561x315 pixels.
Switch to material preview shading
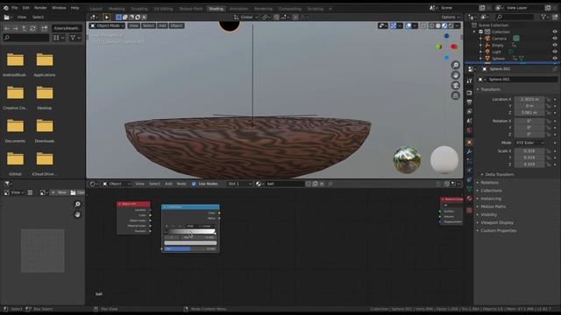444,25
